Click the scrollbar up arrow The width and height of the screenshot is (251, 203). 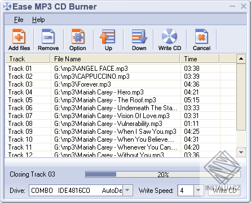241,59
